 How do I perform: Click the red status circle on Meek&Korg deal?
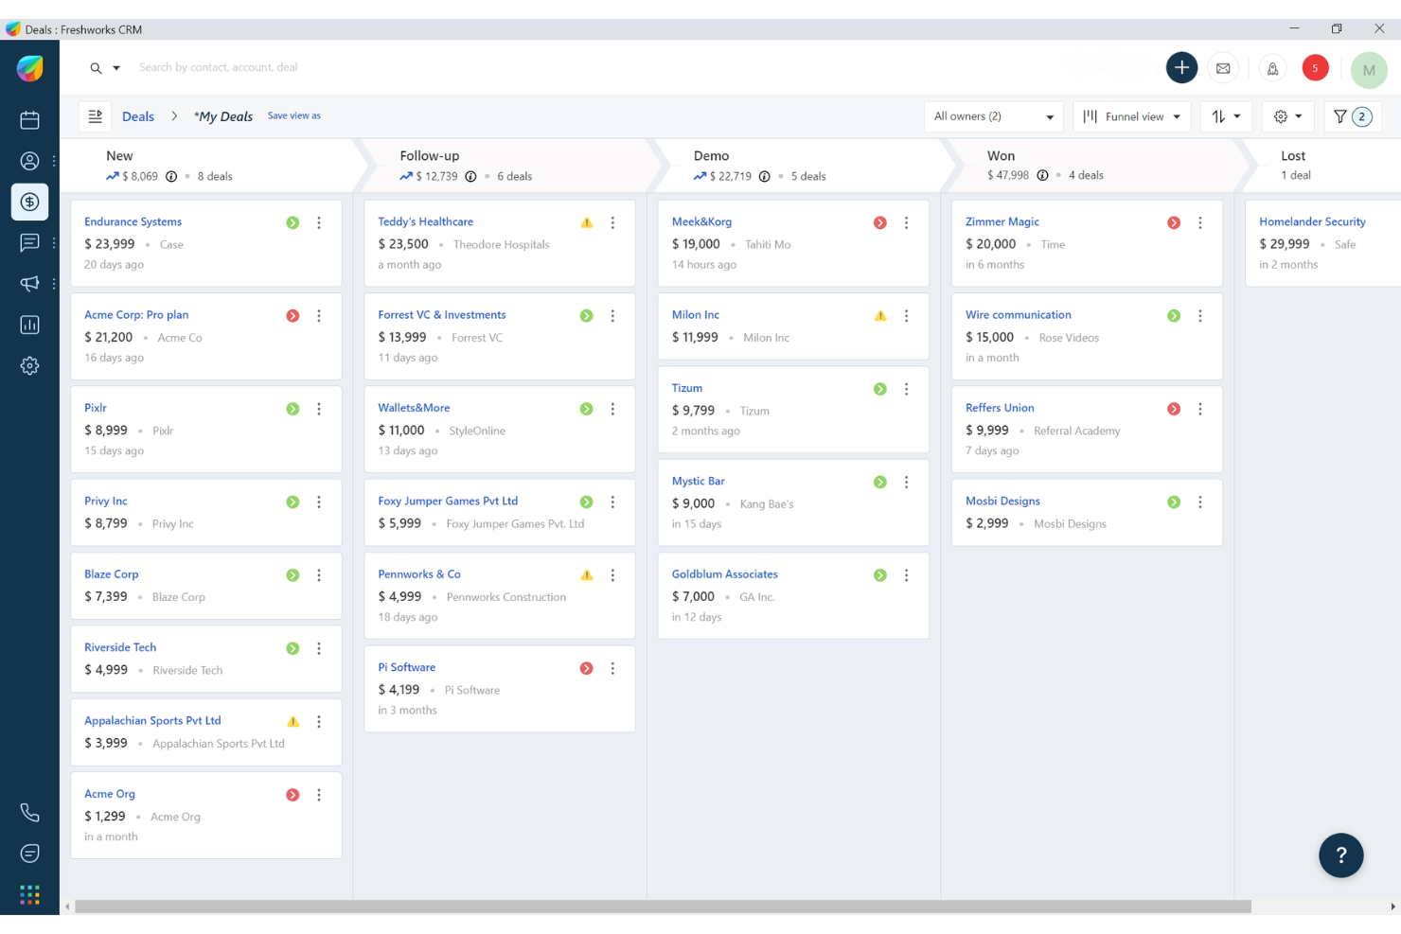(879, 221)
